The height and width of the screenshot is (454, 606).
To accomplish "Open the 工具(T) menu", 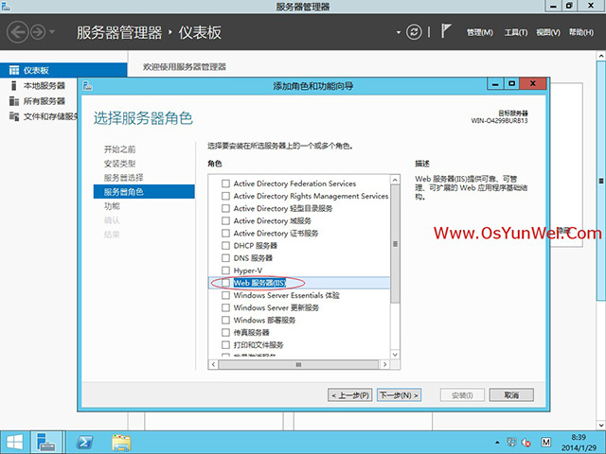I will pyautogui.click(x=516, y=32).
